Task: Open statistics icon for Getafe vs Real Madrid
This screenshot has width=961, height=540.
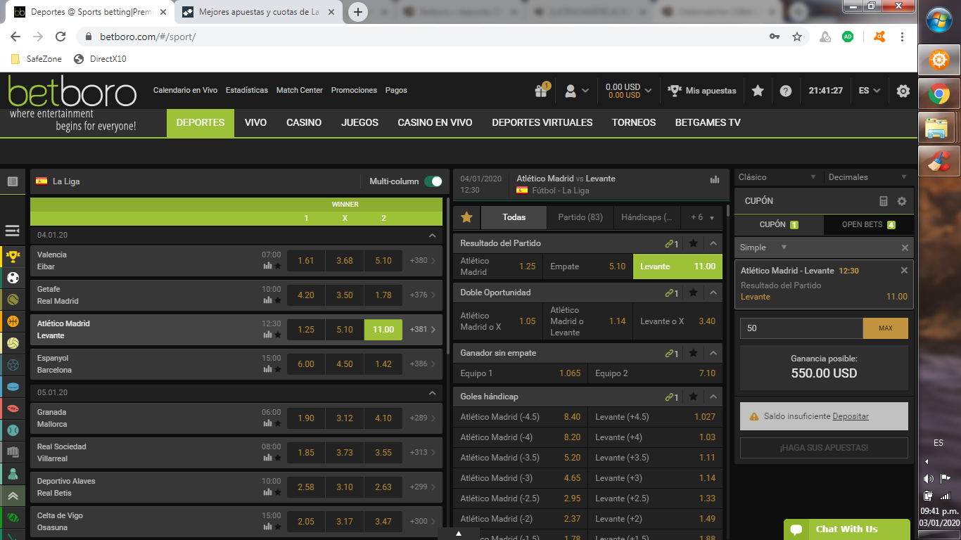Action: (267, 300)
